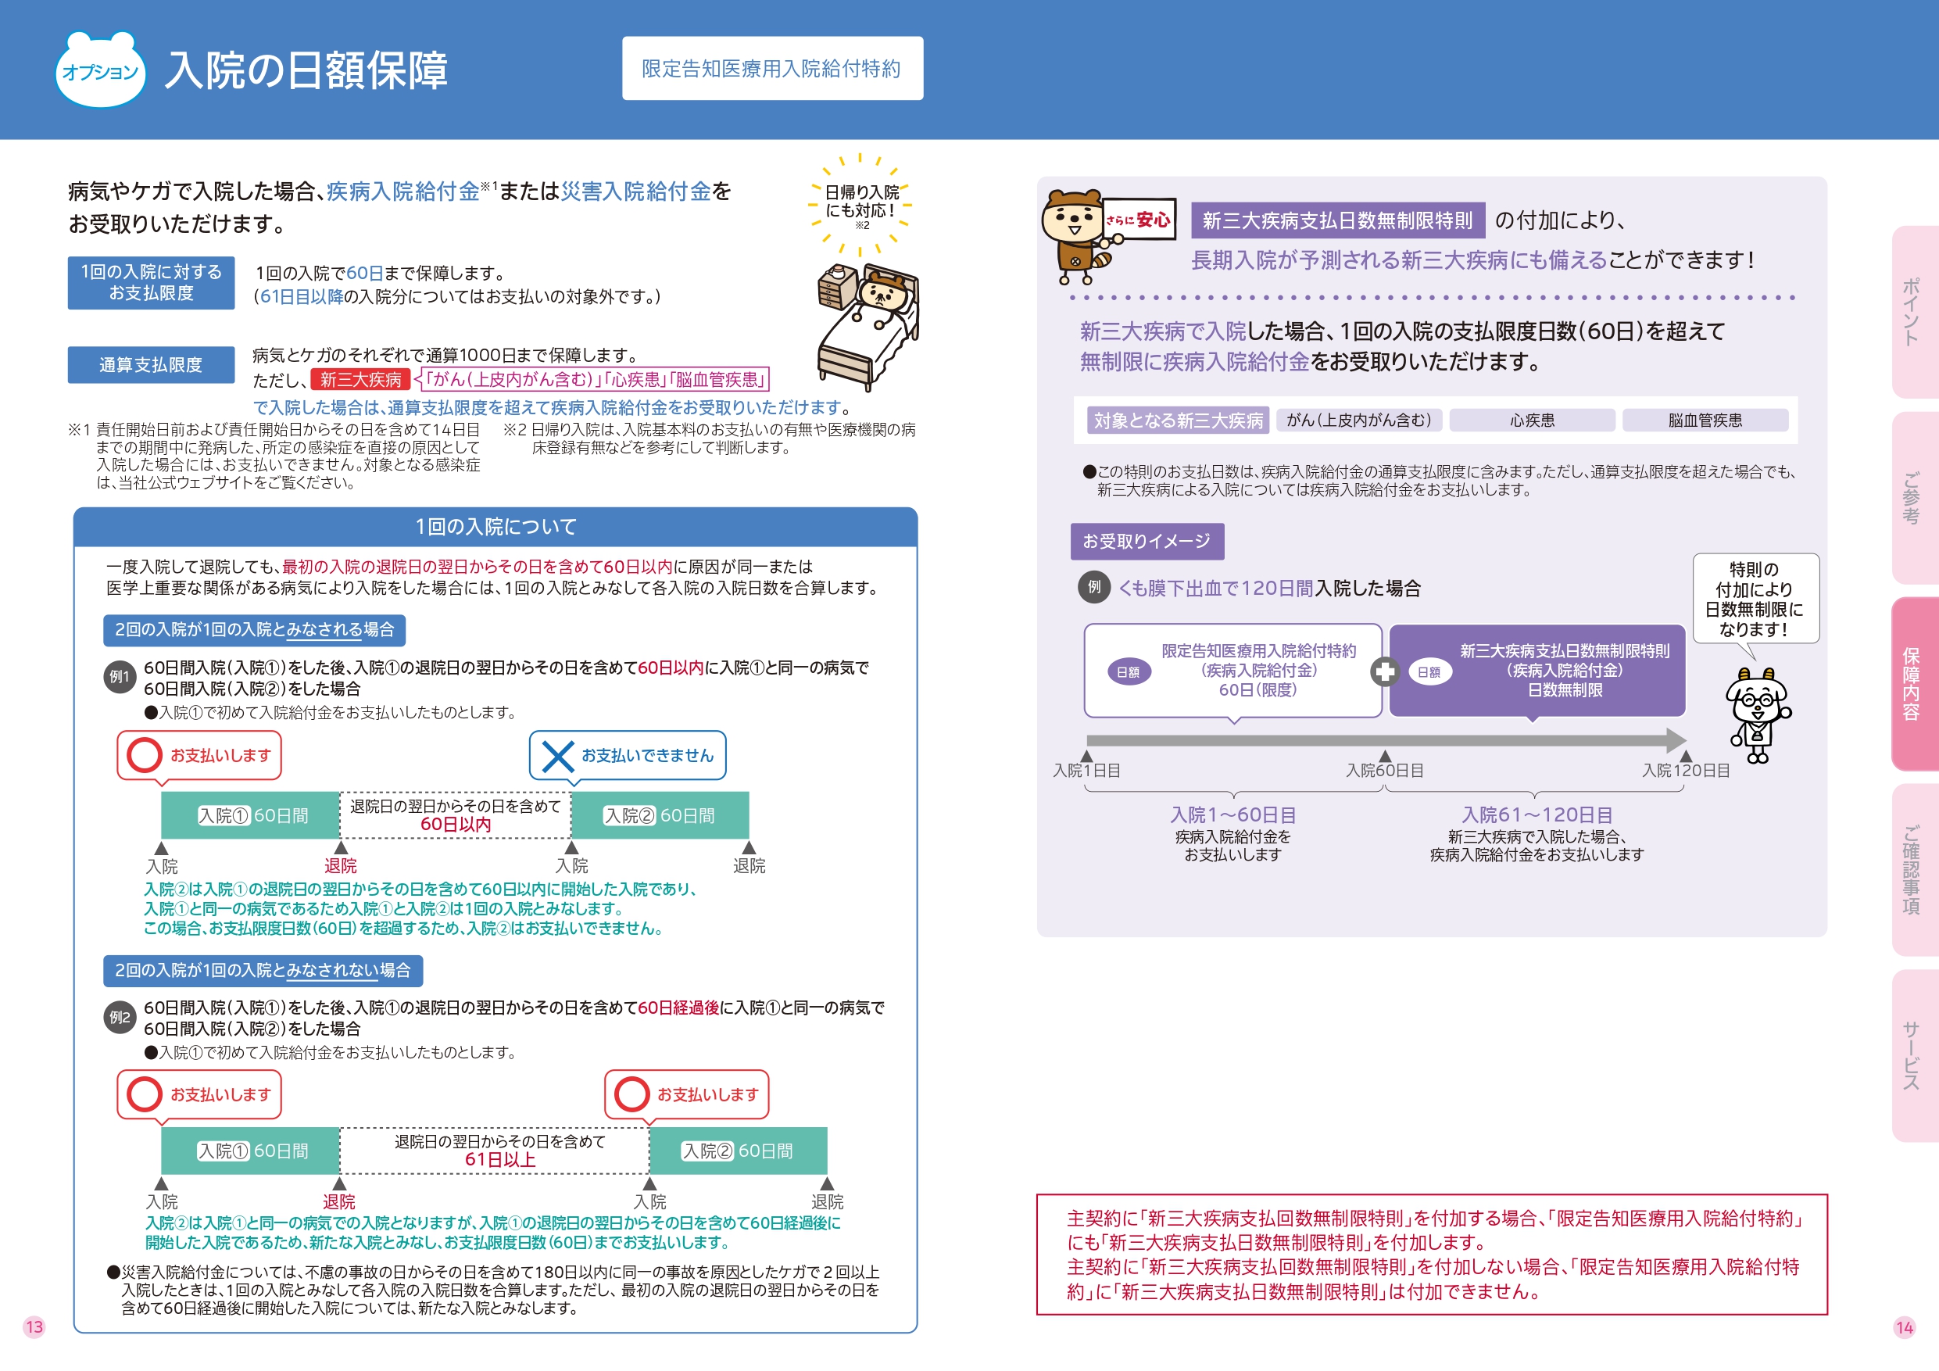
Task: Click page number 14 circle
Action: [x=1904, y=1327]
